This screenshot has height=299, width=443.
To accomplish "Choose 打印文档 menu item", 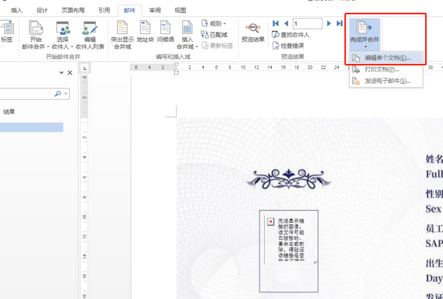I will pos(386,70).
